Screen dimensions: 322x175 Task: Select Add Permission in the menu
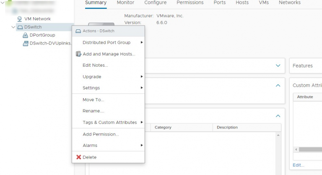click(101, 134)
